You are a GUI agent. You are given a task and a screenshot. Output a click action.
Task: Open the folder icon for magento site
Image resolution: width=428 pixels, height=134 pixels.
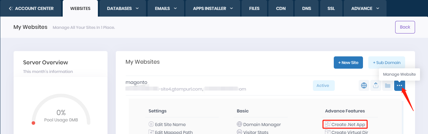(x=387, y=86)
